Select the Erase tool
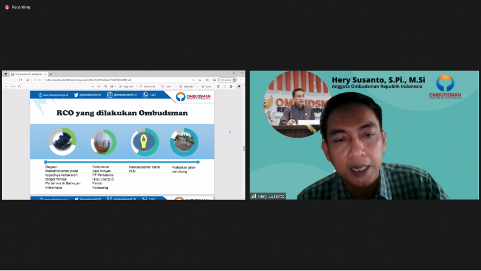This screenshot has height=271, width=481. pyautogui.click(x=206, y=86)
